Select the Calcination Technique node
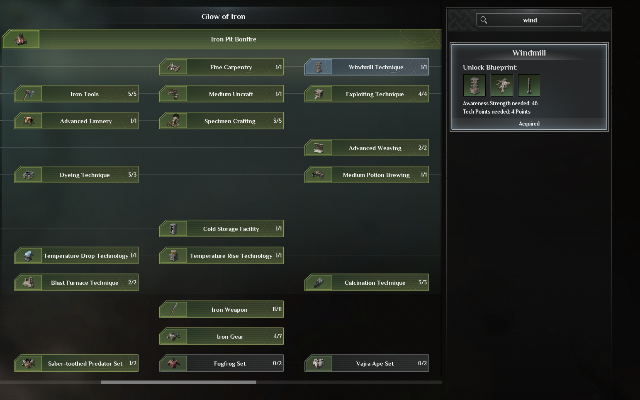 click(x=367, y=282)
